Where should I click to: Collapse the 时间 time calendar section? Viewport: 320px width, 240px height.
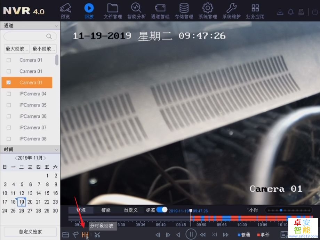coord(56,149)
